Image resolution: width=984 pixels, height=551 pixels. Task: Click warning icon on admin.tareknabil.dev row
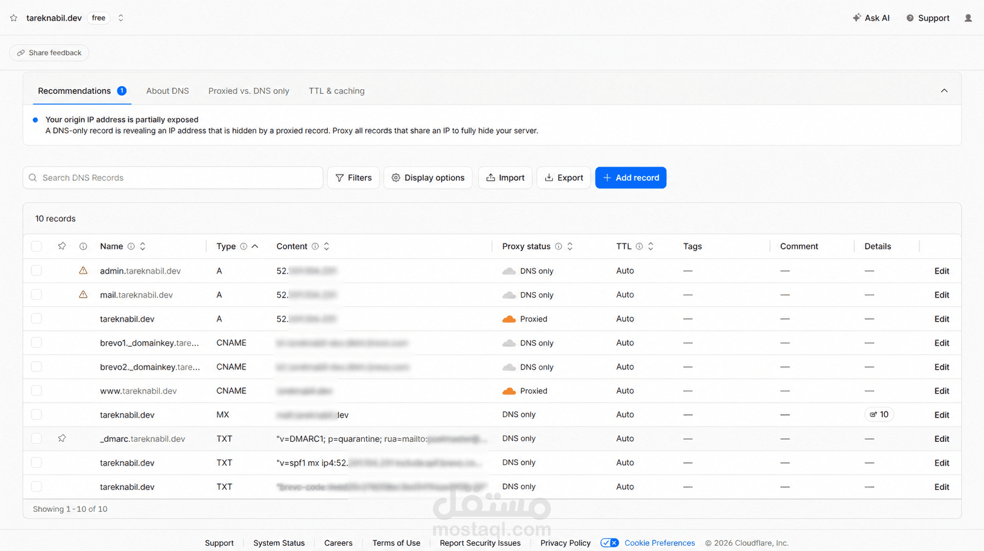pyautogui.click(x=83, y=271)
